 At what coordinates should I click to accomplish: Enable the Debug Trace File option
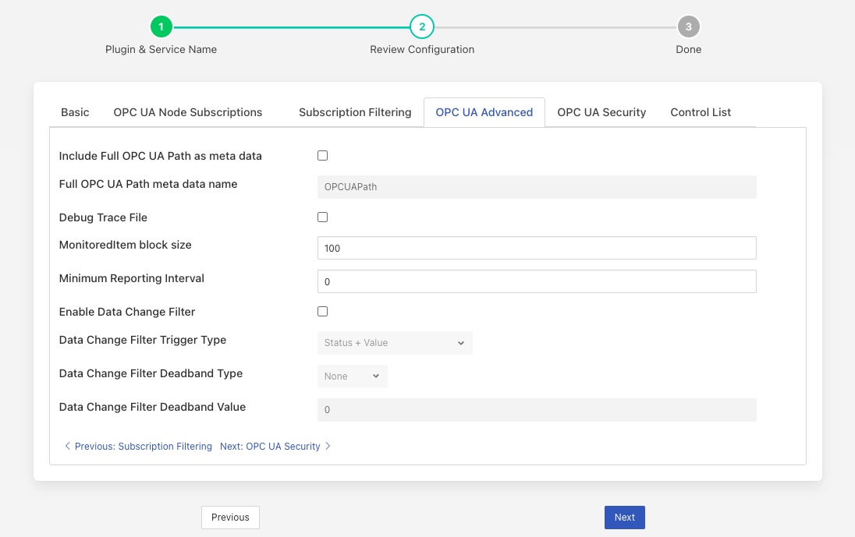point(322,217)
